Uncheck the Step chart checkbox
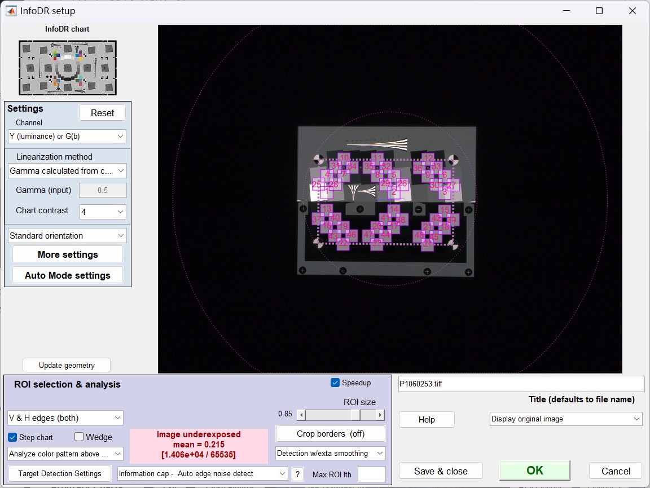This screenshot has width=650, height=488. [x=12, y=437]
